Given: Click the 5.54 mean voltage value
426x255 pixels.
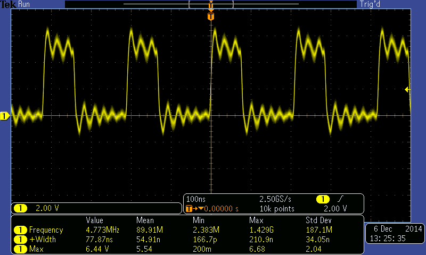Looking at the screenshot, I should [144, 249].
